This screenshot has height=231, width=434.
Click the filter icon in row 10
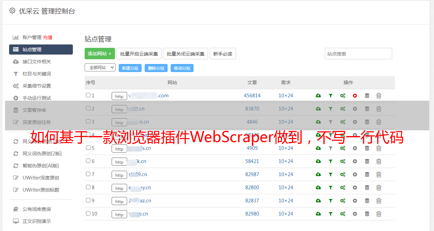click(330, 214)
